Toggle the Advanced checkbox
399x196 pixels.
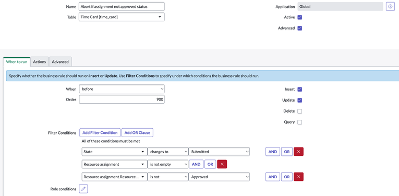[x=300, y=28]
